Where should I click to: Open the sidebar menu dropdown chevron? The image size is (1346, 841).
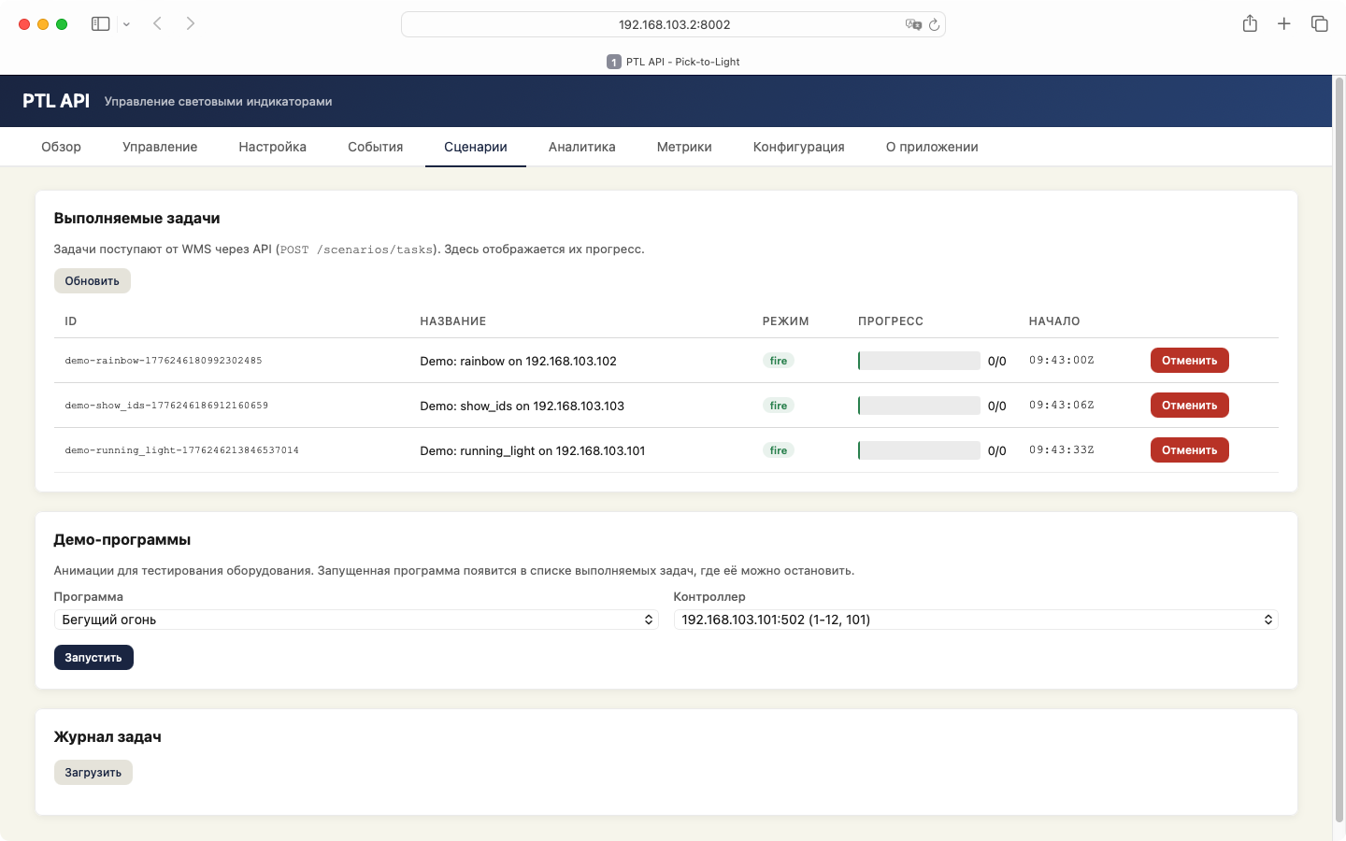click(x=126, y=24)
